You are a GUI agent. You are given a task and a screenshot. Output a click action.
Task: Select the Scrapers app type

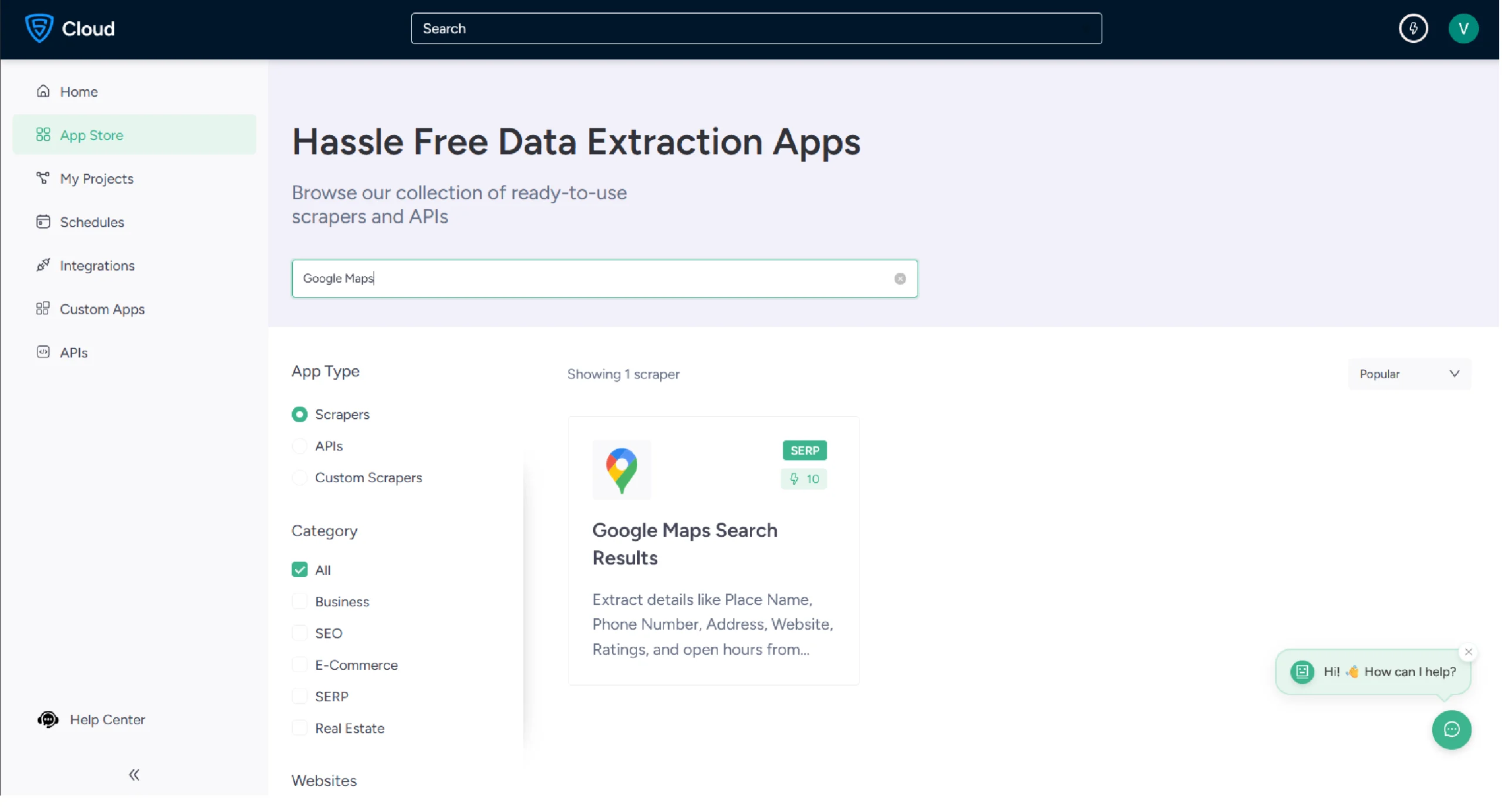click(299, 415)
